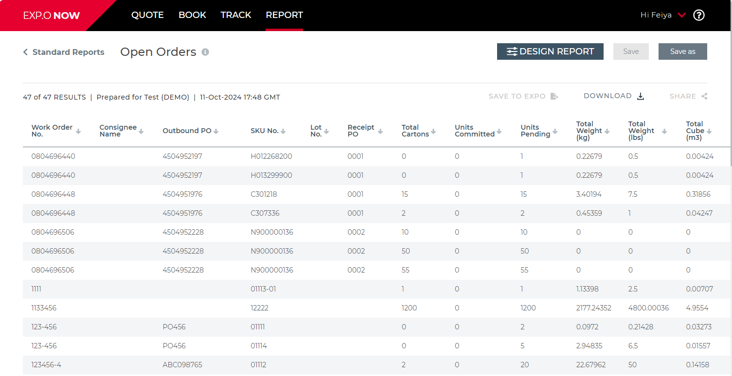Click weight value 4800.00036
Screen dimensions: 732x376
coord(649,308)
